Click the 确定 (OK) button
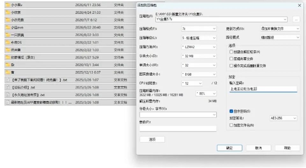The width and height of the screenshot is (306, 168). pyautogui.click(x=229, y=148)
